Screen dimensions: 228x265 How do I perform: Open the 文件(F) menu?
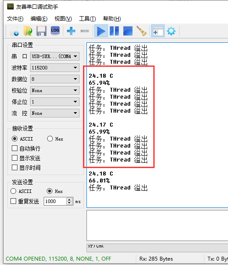click(15, 19)
